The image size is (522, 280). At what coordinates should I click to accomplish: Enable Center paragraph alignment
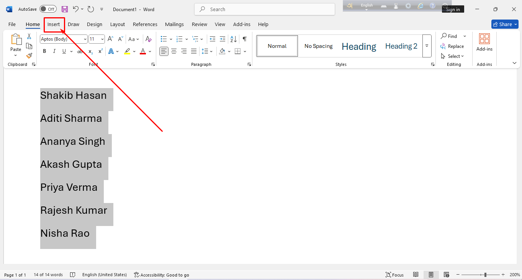click(174, 51)
